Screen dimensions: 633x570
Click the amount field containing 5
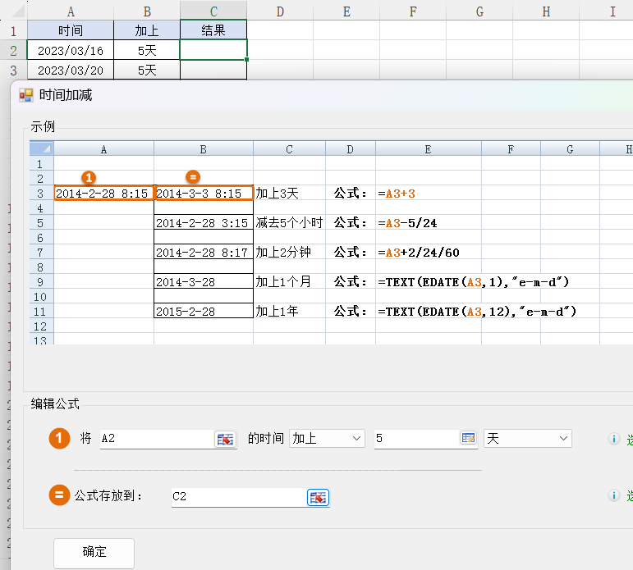point(415,439)
